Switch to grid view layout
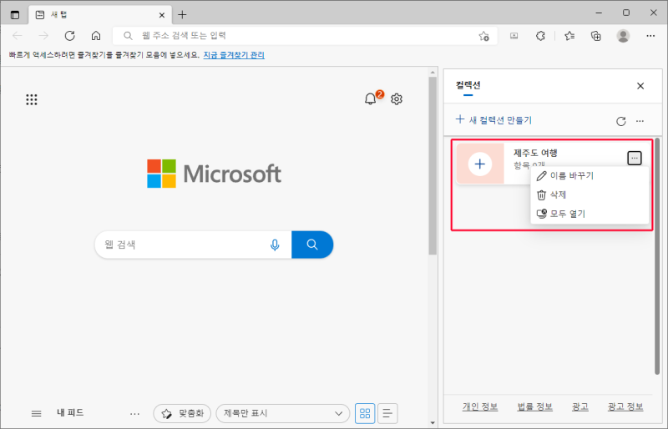Screen dimensions: 668x429 365,413
